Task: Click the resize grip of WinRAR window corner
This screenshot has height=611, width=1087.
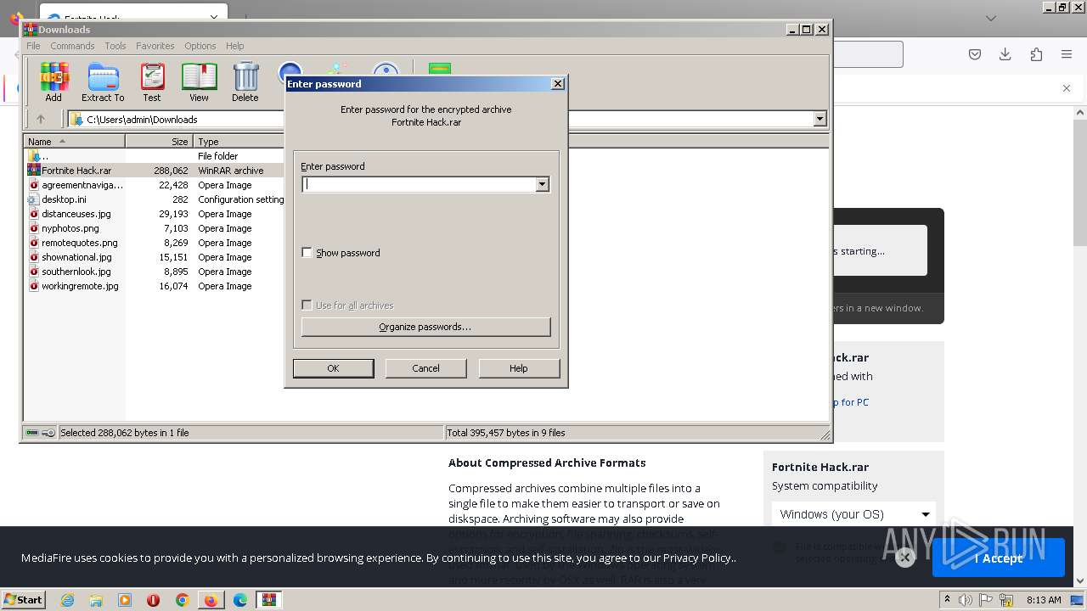Action: tap(825, 434)
